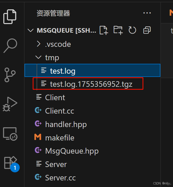This screenshot has height=187, width=173.
Task: Refresh the explorer file tree
Action: click(x=132, y=30)
